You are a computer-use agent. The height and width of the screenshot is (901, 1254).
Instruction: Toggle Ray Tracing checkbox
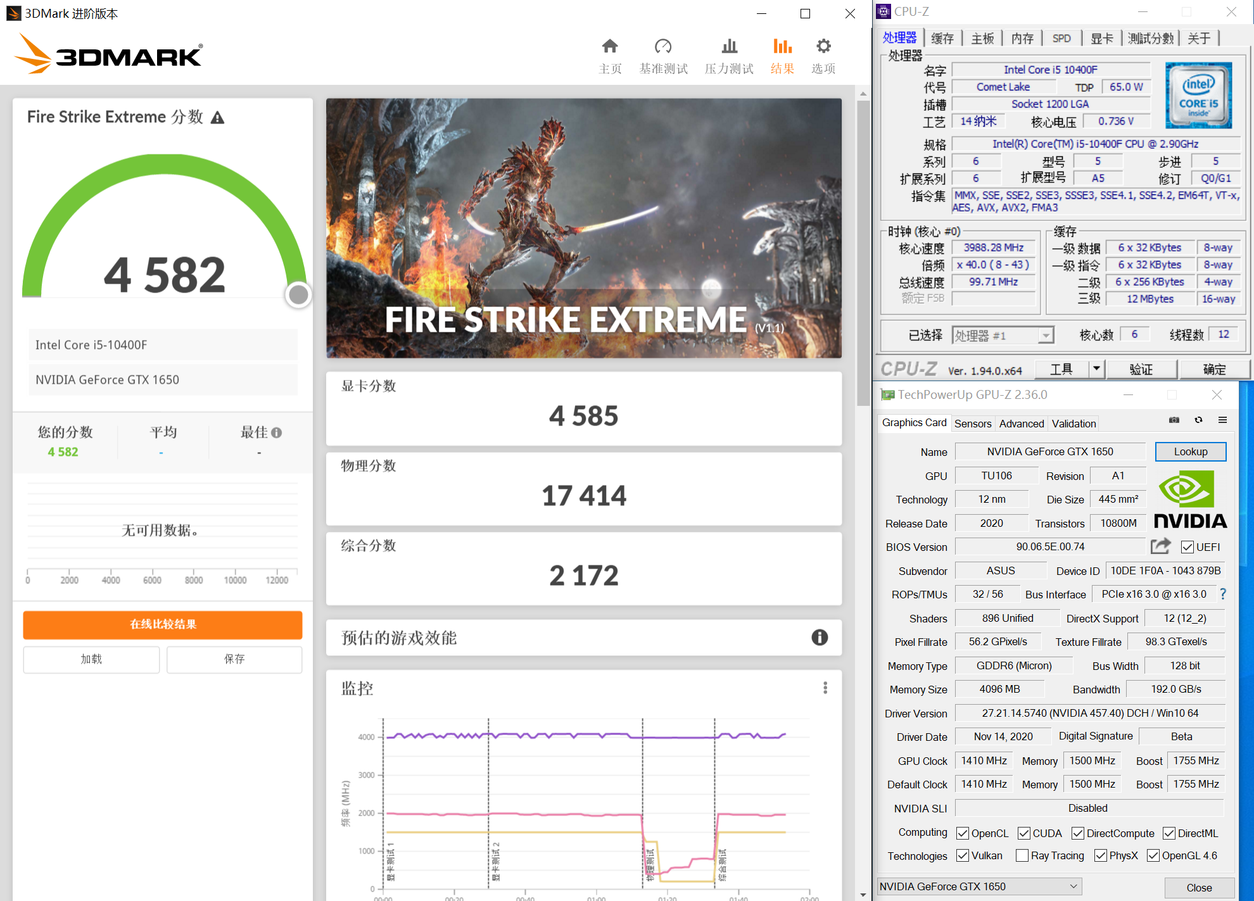click(1022, 855)
